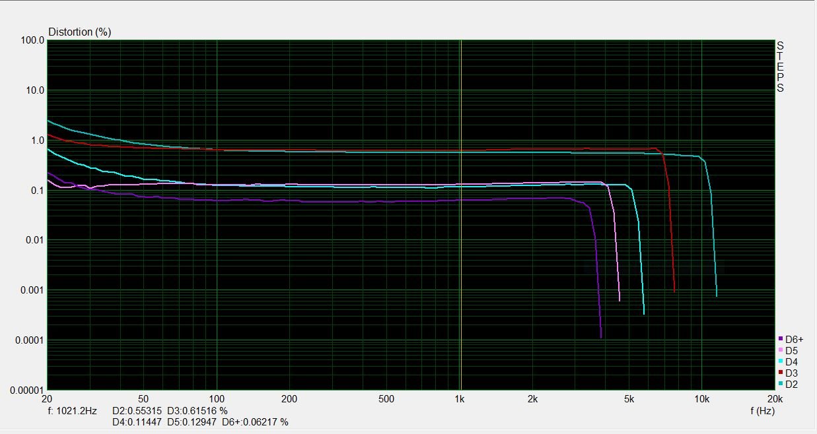Click the 1k x-axis tick label

point(460,399)
